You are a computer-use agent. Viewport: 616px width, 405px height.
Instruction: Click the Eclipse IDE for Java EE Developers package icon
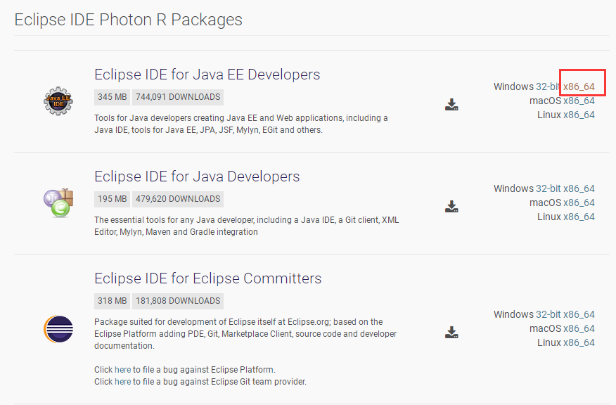click(x=58, y=101)
